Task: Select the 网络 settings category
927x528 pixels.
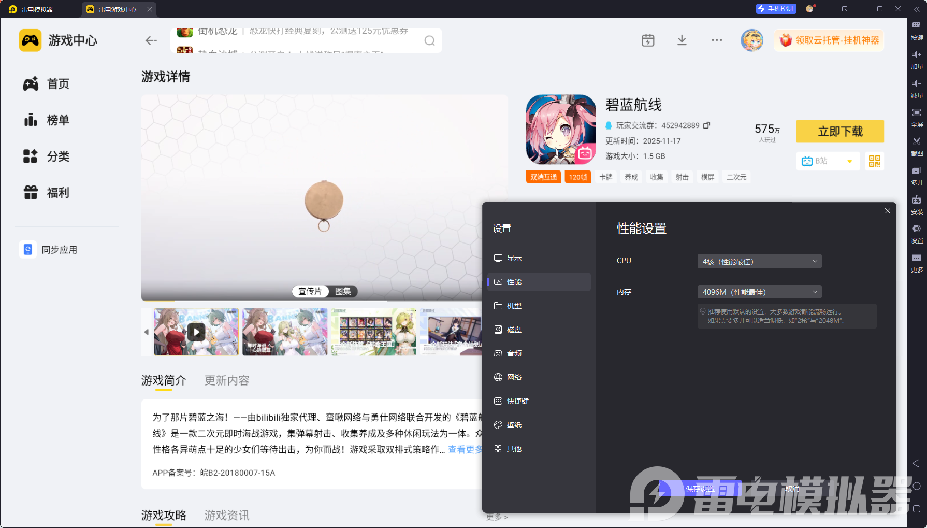Action: coord(515,377)
